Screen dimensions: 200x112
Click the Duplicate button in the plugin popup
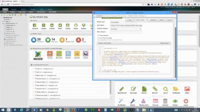[x=152, y=20]
